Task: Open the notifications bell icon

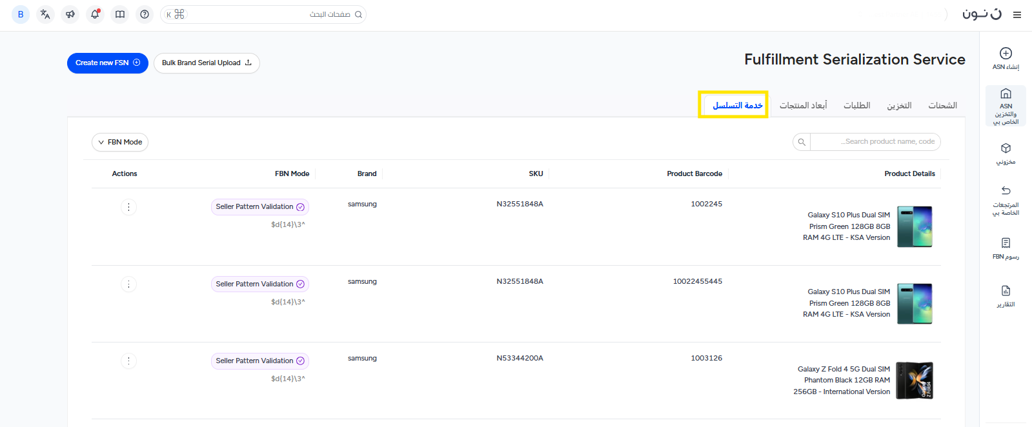Action: click(x=95, y=14)
